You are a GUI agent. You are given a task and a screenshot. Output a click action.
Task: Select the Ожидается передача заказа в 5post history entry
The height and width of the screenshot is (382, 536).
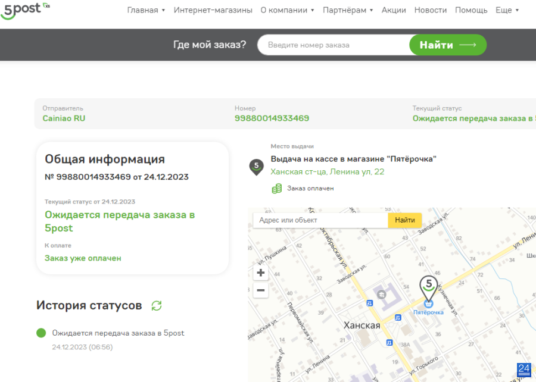(118, 333)
